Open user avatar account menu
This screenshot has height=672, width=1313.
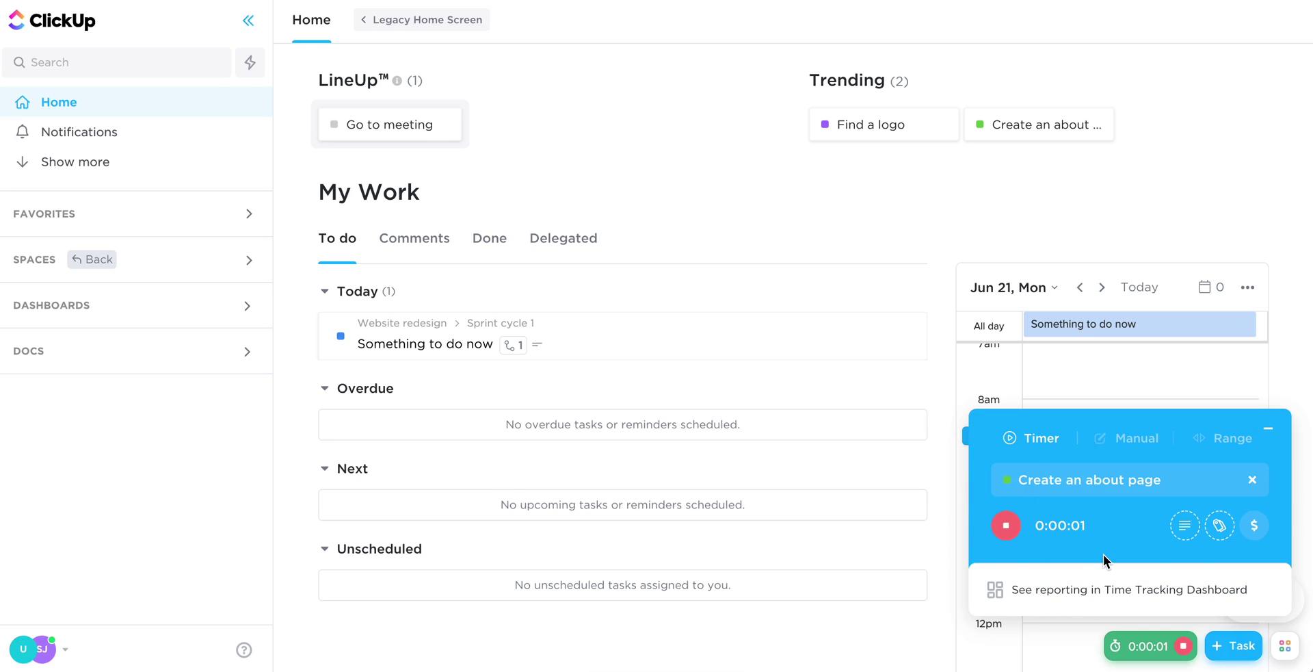tap(38, 649)
